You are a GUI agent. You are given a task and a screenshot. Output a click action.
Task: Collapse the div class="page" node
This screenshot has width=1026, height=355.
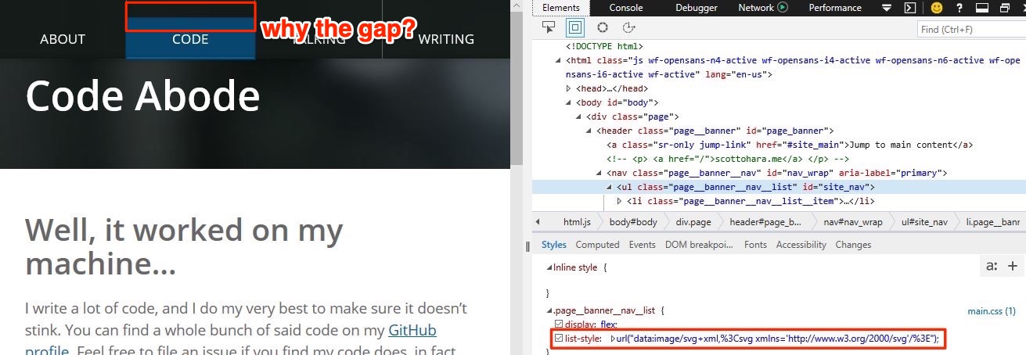579,117
